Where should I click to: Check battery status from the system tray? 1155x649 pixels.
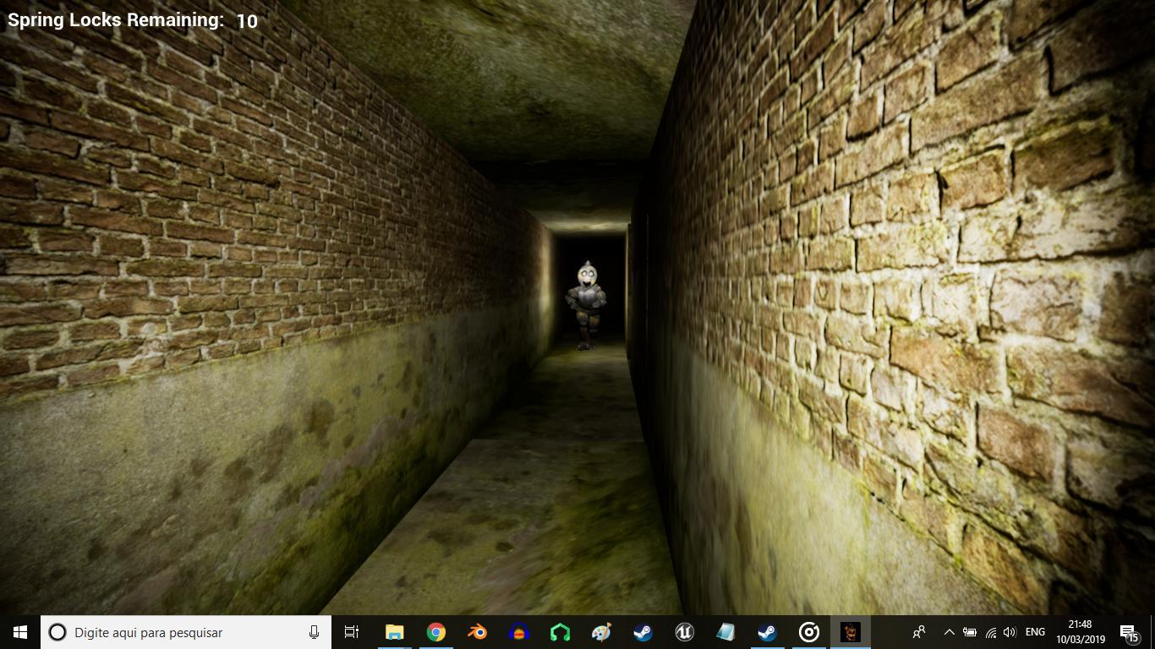point(971,631)
